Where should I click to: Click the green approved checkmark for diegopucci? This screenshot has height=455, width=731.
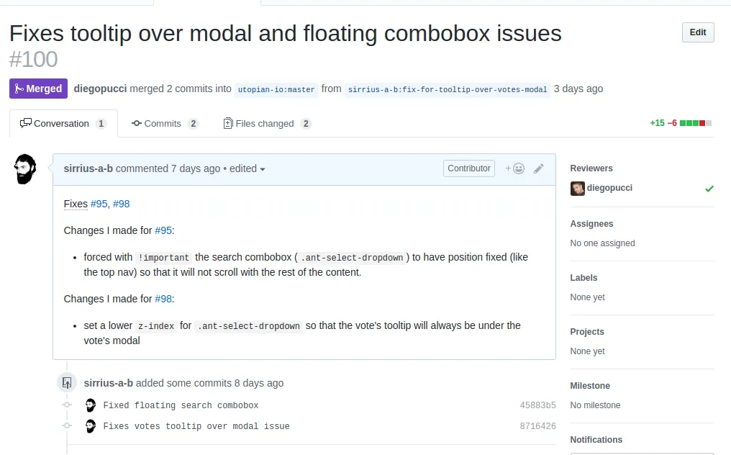709,189
